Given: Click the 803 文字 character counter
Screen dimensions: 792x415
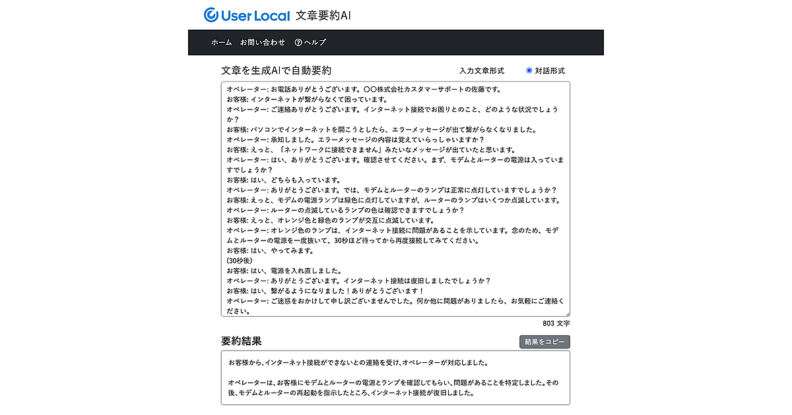Looking at the screenshot, I should click(556, 323).
